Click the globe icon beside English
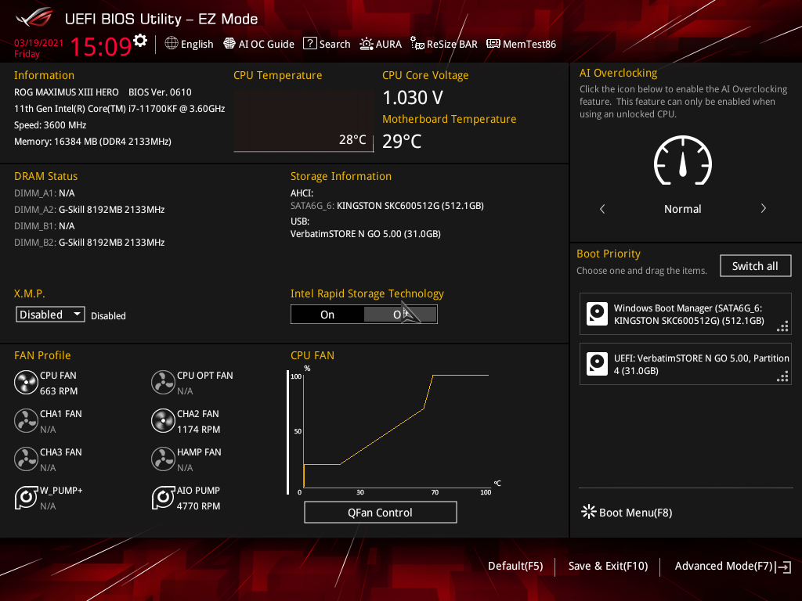Viewport: 802px width, 601px height. click(172, 44)
